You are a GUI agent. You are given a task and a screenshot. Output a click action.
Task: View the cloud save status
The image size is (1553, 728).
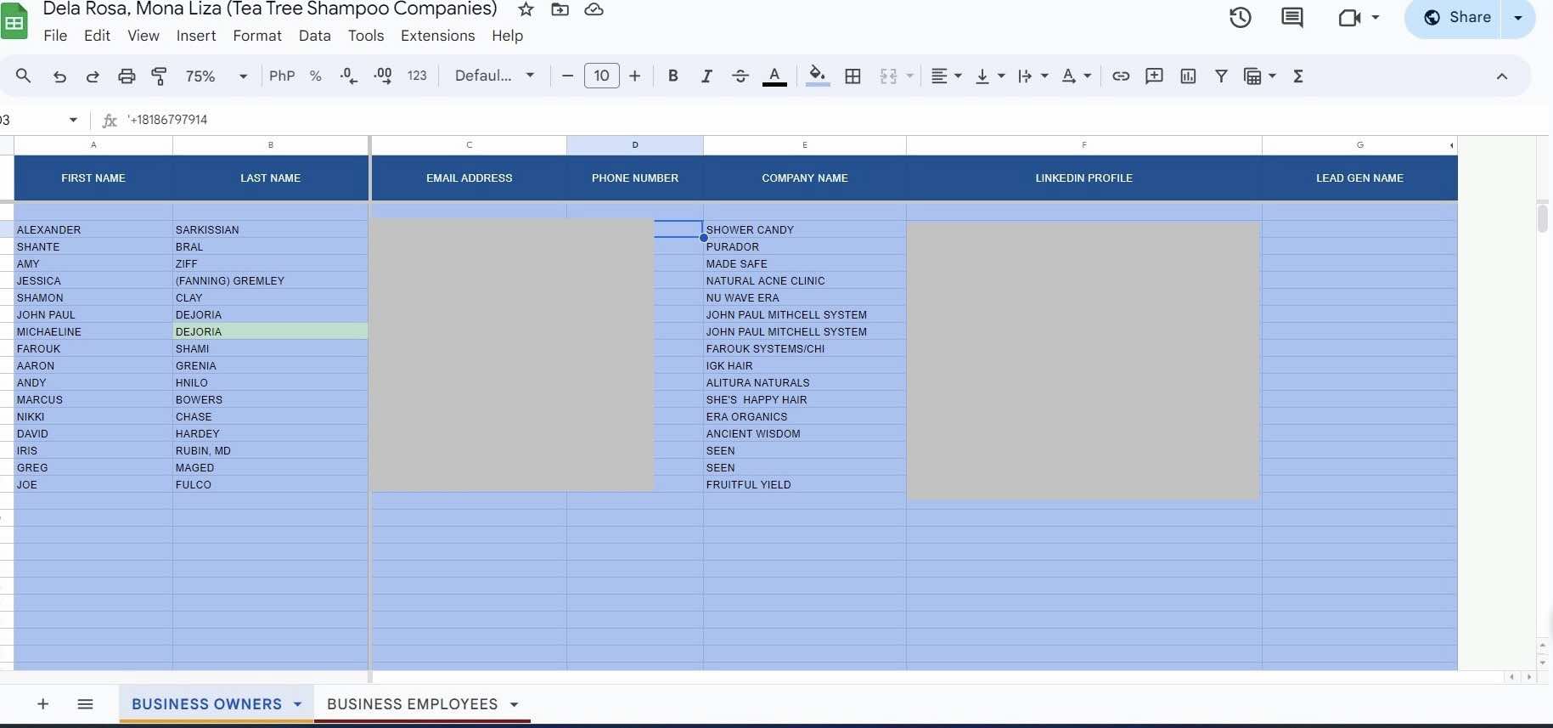click(x=594, y=9)
